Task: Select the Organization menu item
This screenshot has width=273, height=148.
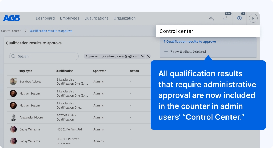Action: pyautogui.click(x=124, y=18)
